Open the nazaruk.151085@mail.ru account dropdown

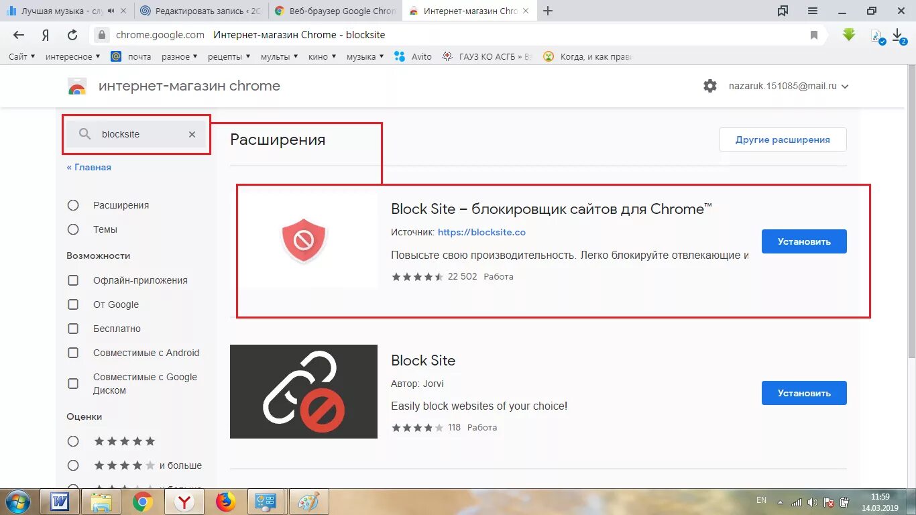[x=789, y=86]
